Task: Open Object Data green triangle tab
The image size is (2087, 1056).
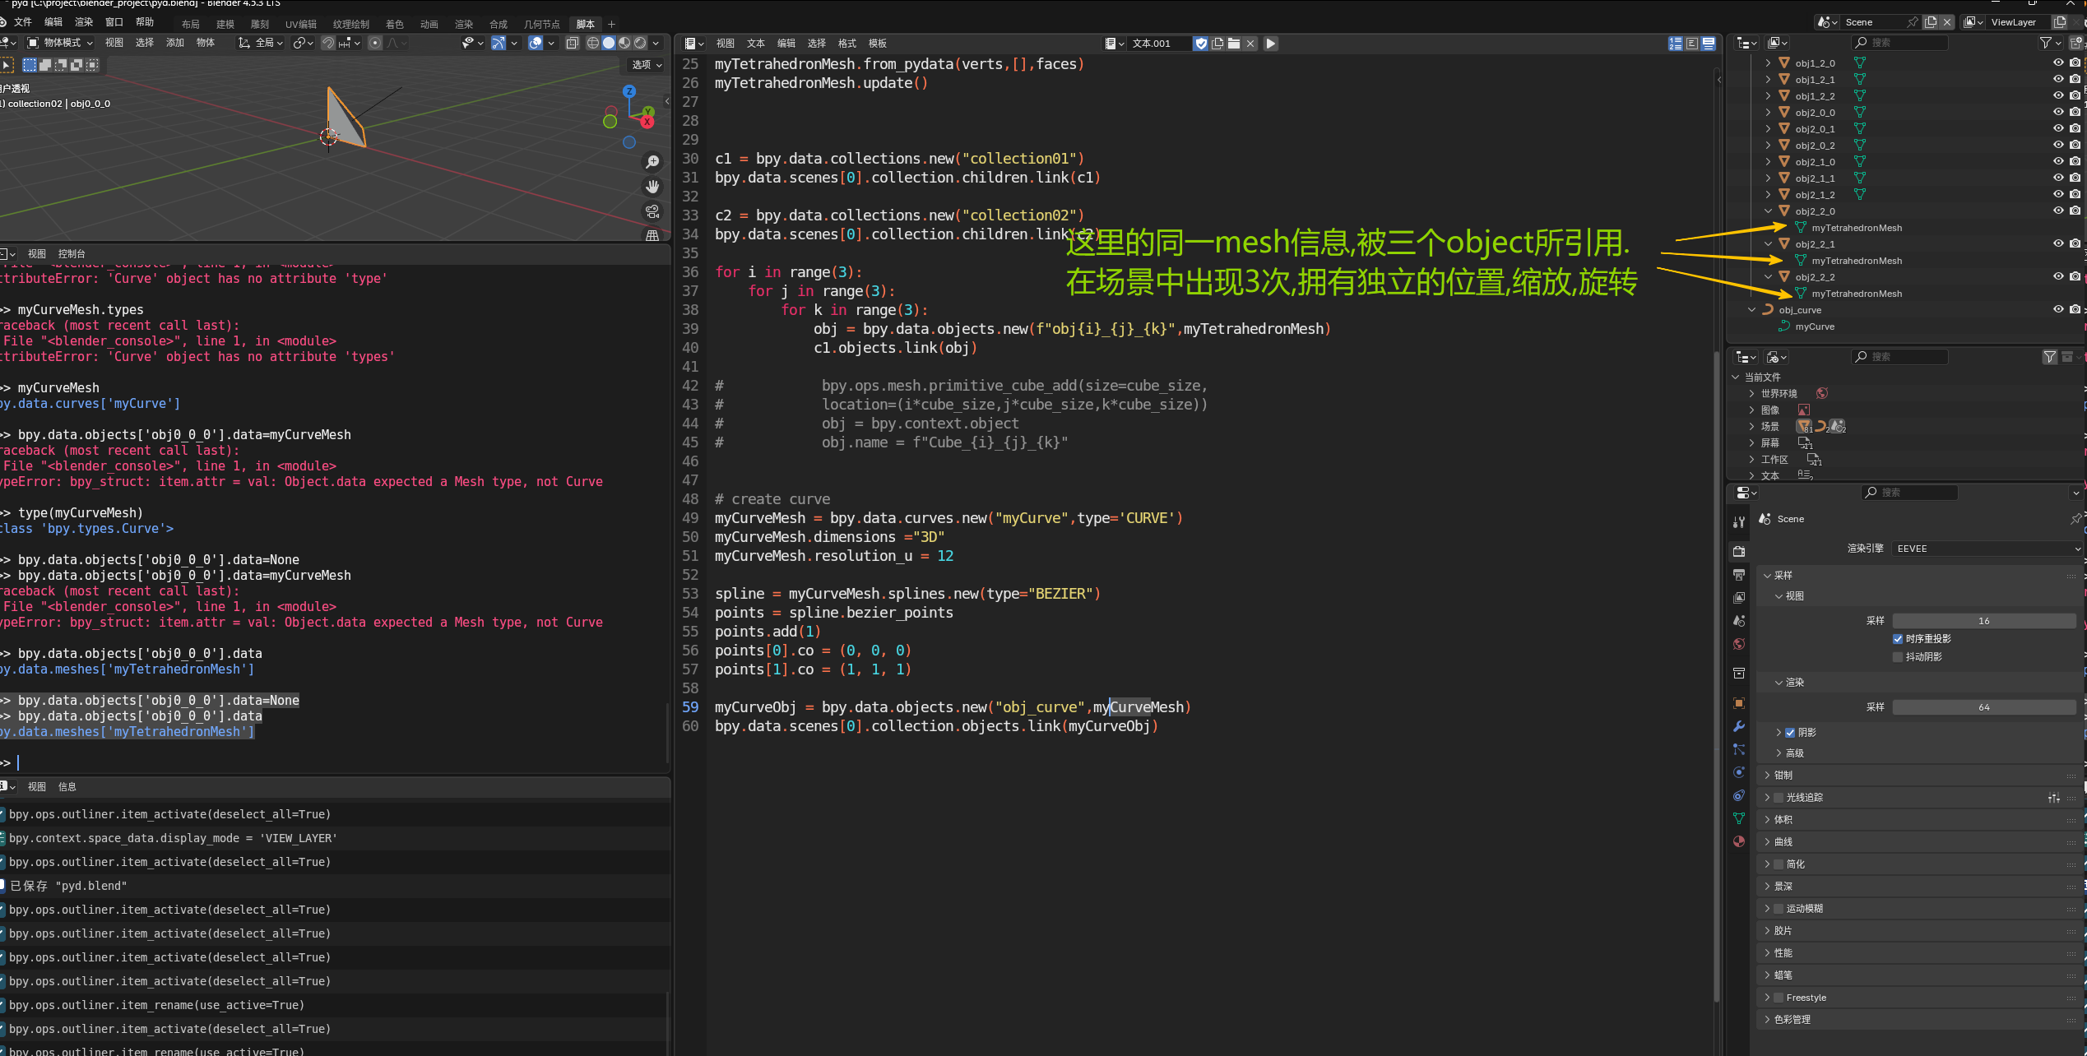Action: click(1739, 818)
